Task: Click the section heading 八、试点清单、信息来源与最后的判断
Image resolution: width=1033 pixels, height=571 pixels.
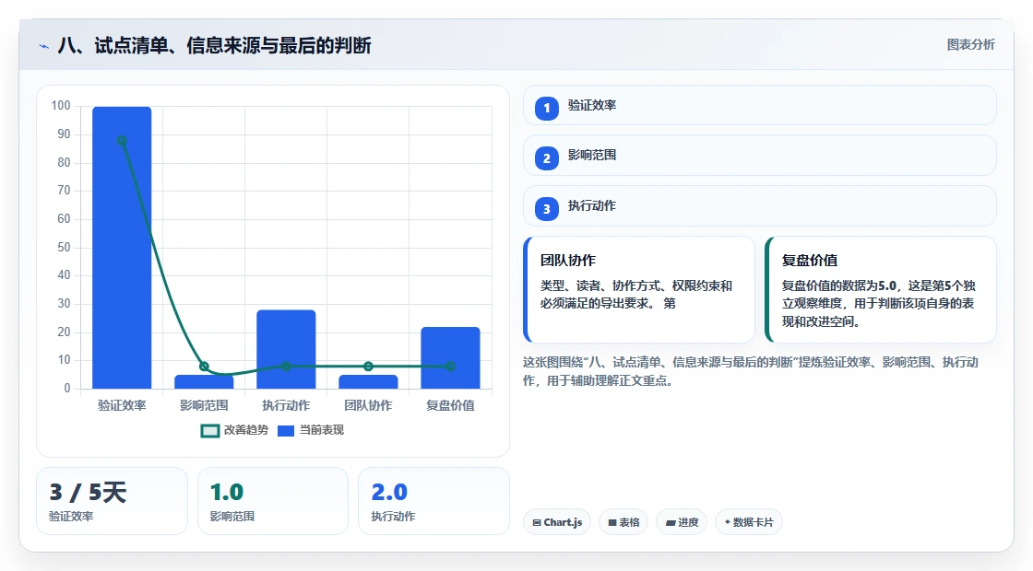Action: pyautogui.click(x=215, y=45)
